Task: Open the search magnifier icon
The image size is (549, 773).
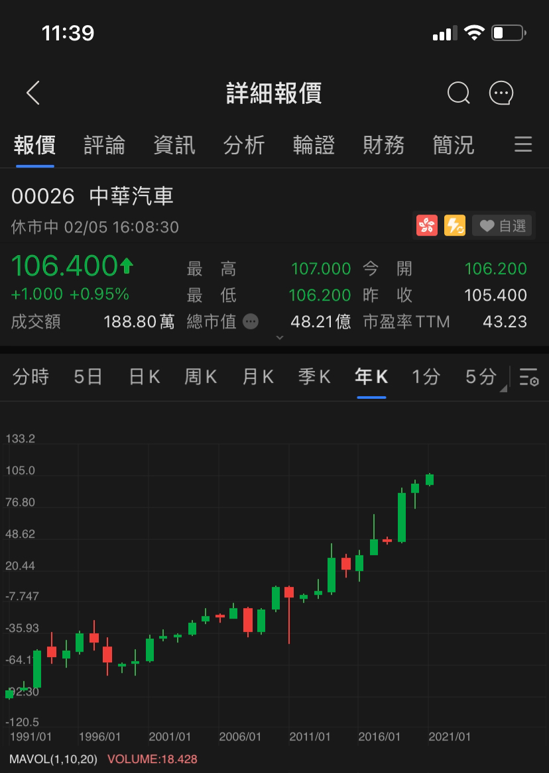Action: click(x=459, y=93)
